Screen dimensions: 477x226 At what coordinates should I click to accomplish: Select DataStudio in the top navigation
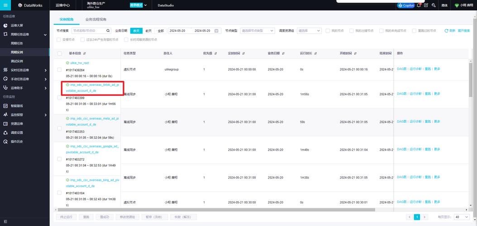[167, 5]
